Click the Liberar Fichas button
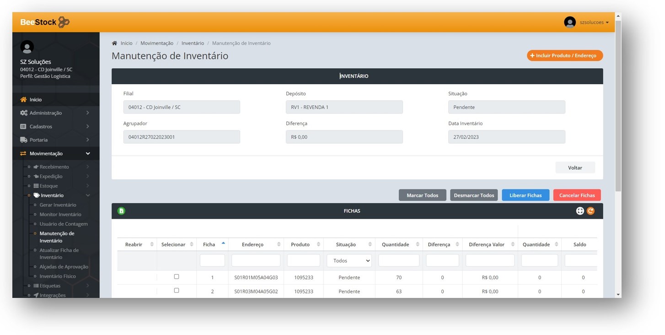Screen dimensions: 665x335 coord(525,195)
